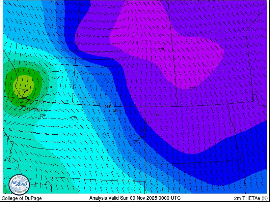Click the 296 contour label
Viewport: 270px width, 202px height.
click(43, 115)
